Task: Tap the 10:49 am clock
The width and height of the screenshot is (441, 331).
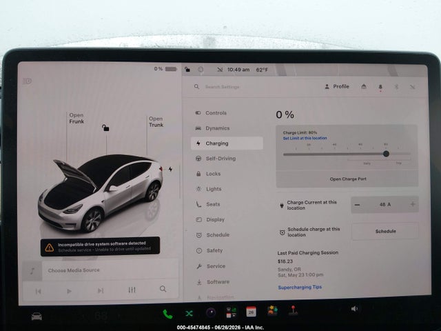Action: tap(238, 70)
